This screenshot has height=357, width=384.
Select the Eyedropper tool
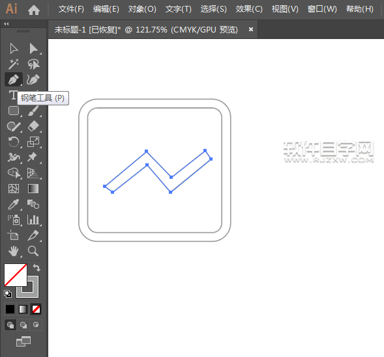(x=14, y=204)
